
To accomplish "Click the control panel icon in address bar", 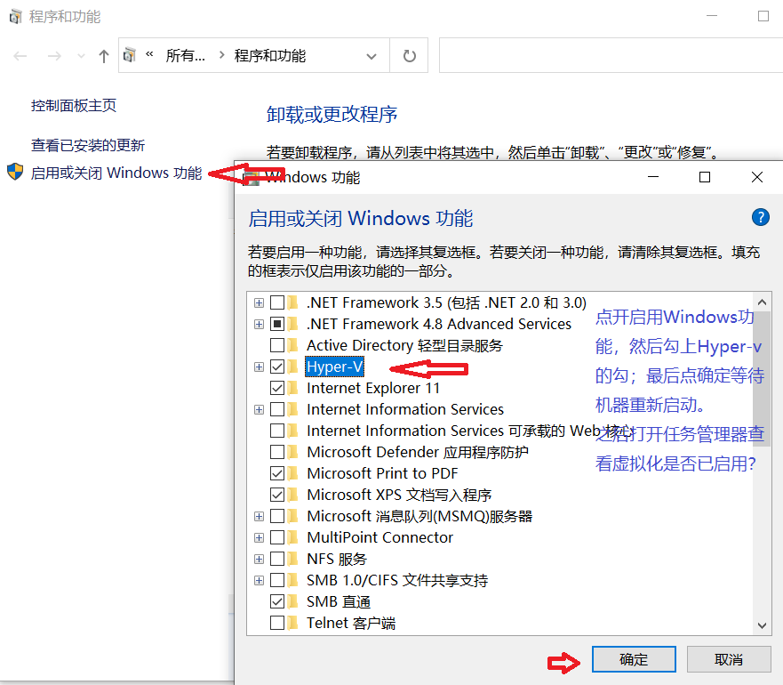I will coord(130,55).
